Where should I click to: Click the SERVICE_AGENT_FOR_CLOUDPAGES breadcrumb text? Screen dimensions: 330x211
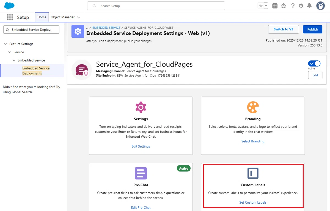(149, 28)
